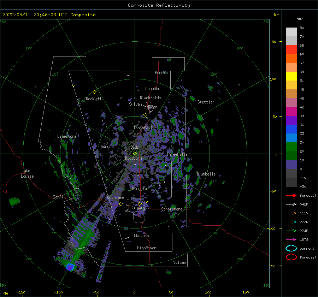The width and height of the screenshot is (318, 297).
Task: Click the Cochrane town label
Action: 116,197
